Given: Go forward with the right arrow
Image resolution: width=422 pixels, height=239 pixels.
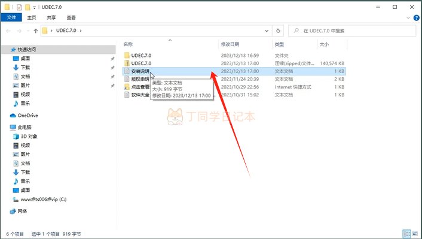Looking at the screenshot, I should click(x=19, y=31).
